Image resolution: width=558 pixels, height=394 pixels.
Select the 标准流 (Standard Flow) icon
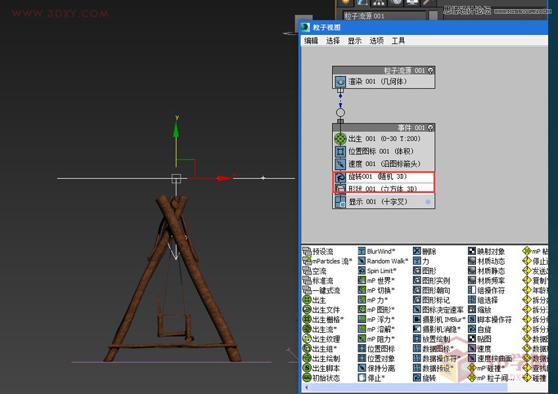306,281
